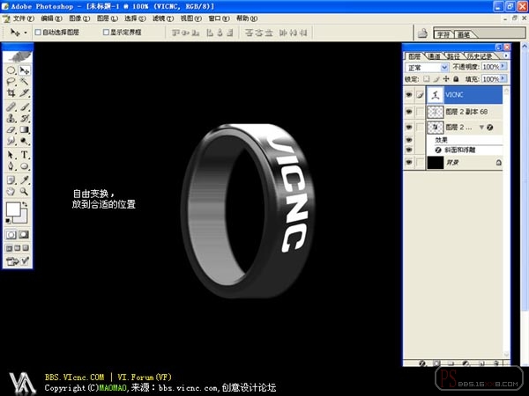
Task: Select the Eyedropper tool
Action: [x=25, y=180]
